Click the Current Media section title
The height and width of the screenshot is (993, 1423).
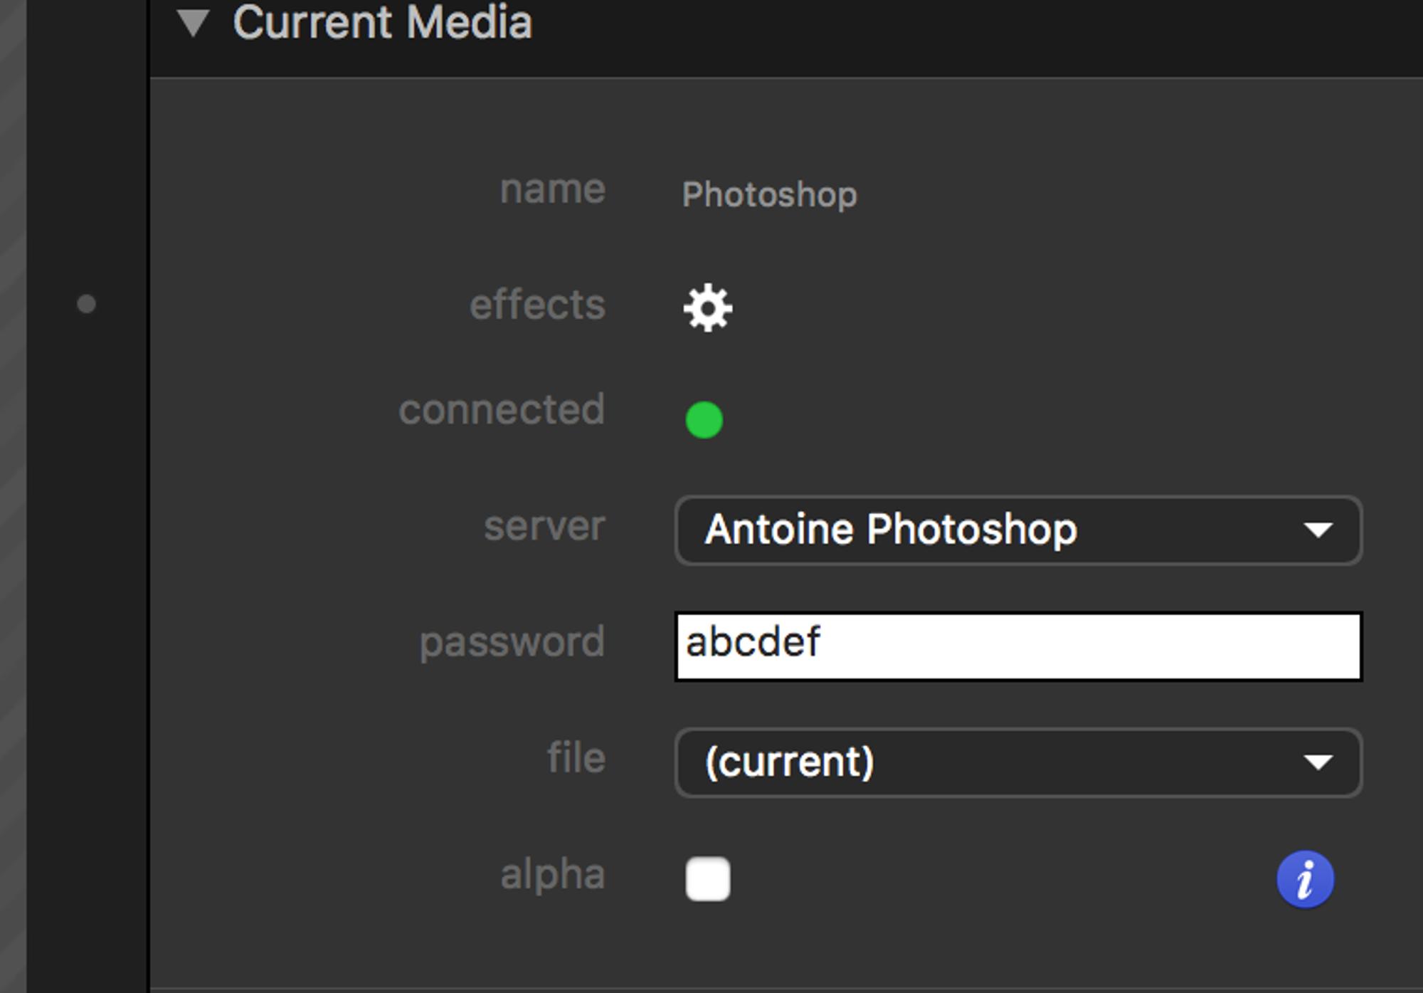[x=382, y=23]
